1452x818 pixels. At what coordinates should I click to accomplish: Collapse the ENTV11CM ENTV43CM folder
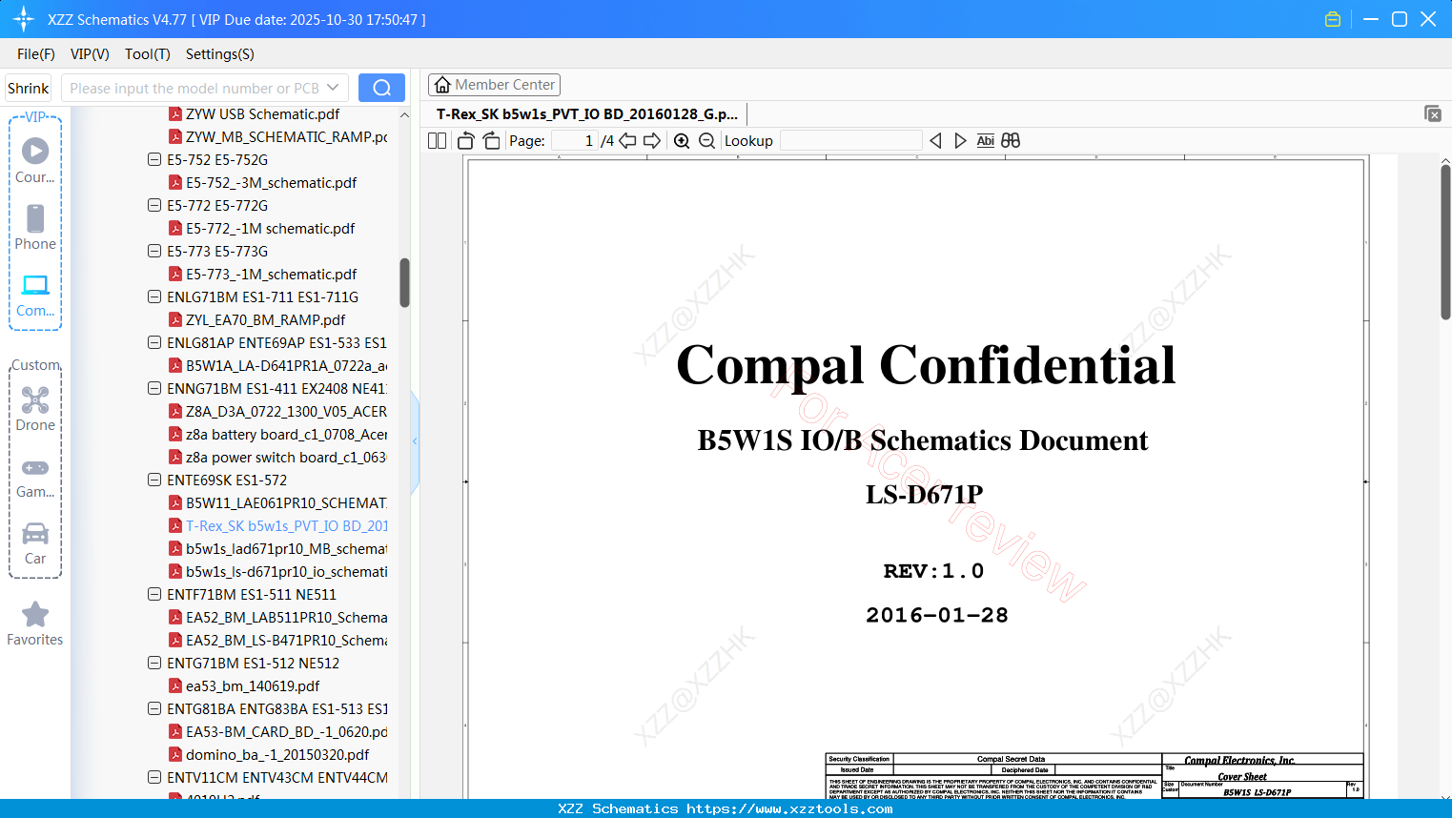coord(154,777)
